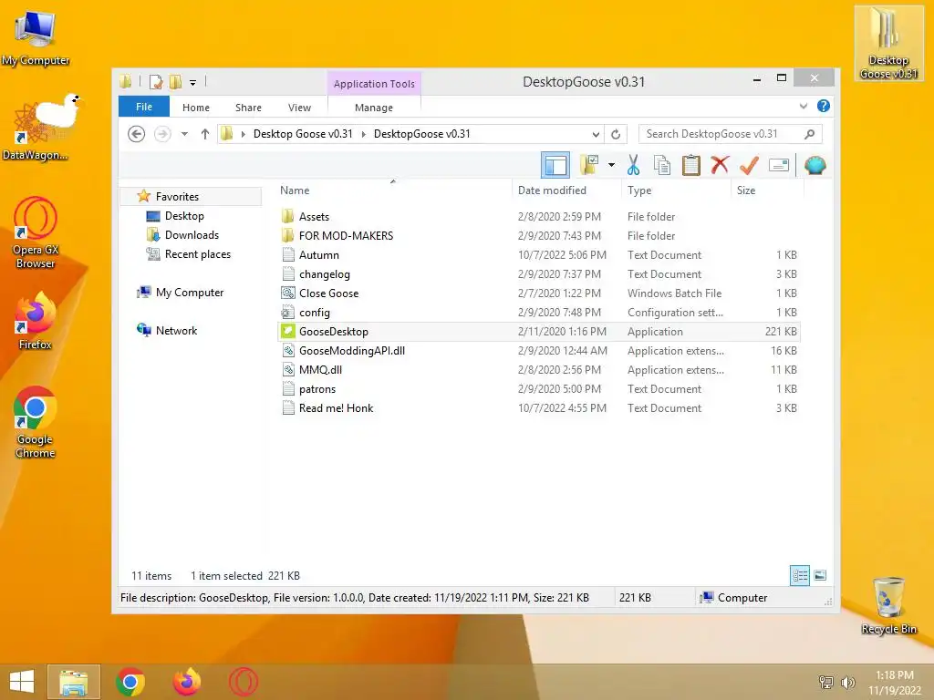Open Firefox from the taskbar

click(186, 682)
